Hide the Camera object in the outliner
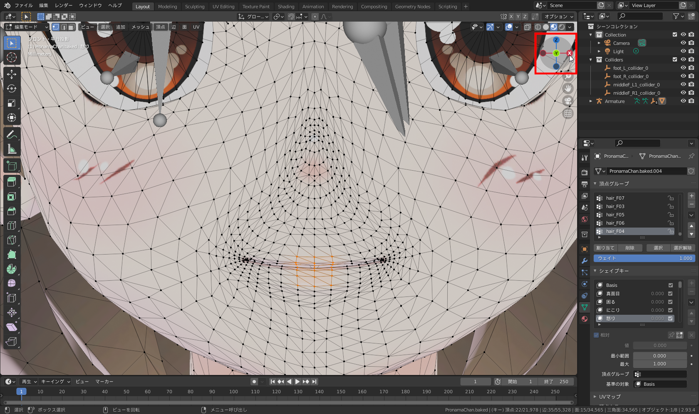Image resolution: width=699 pixels, height=414 pixels. point(682,43)
